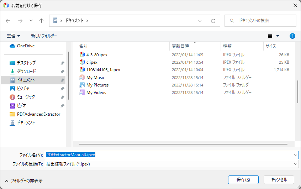Open ミュージック in sidebar
Image resolution: width=301 pixels, height=189 pixels.
pos(22,97)
